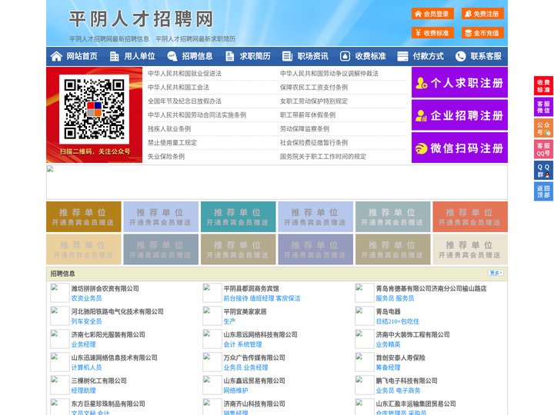Image resolution: width=554 pixels, height=415 pixels.
Task: Open 保障农民工工资支付条例 link
Action: (314, 87)
